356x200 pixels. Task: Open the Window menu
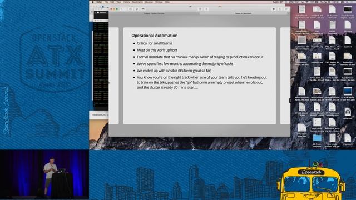coord(159,2)
